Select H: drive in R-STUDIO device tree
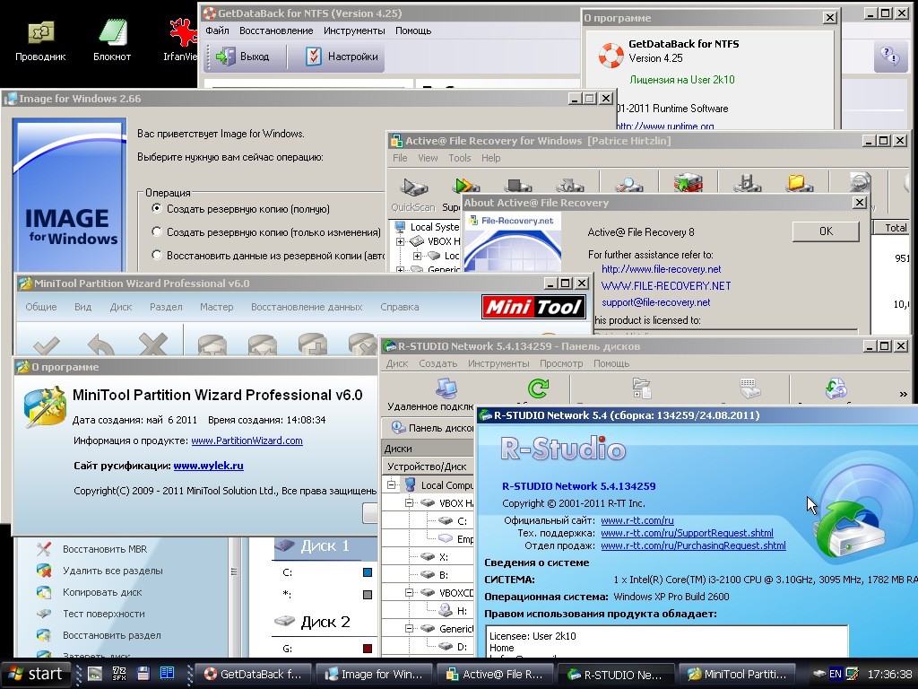The height and width of the screenshot is (689, 918). [x=453, y=610]
